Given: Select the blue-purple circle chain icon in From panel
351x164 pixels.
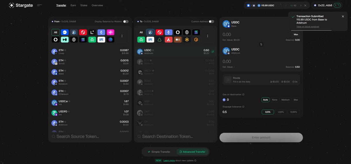Looking at the screenshot, I should pos(111,39).
